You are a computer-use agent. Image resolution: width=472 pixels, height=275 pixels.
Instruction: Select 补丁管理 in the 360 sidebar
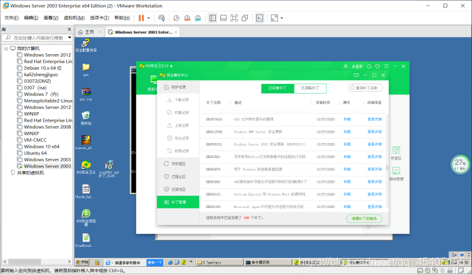pyautogui.click(x=178, y=202)
